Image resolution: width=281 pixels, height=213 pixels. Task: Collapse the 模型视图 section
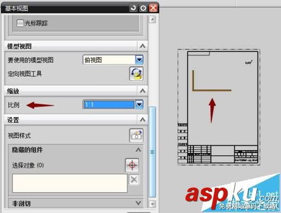143,46
